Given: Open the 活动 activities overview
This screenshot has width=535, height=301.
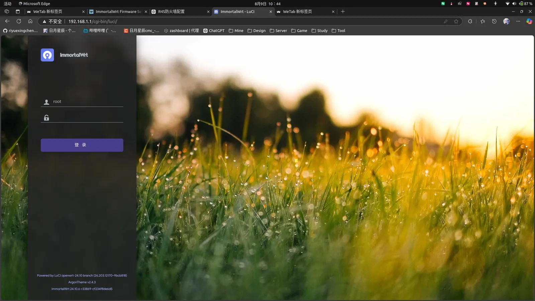Looking at the screenshot, I should (x=7, y=4).
